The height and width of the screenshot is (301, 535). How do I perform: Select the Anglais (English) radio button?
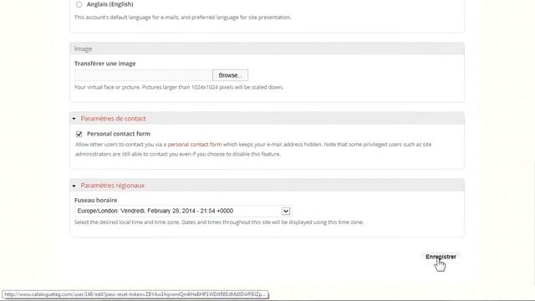click(79, 4)
